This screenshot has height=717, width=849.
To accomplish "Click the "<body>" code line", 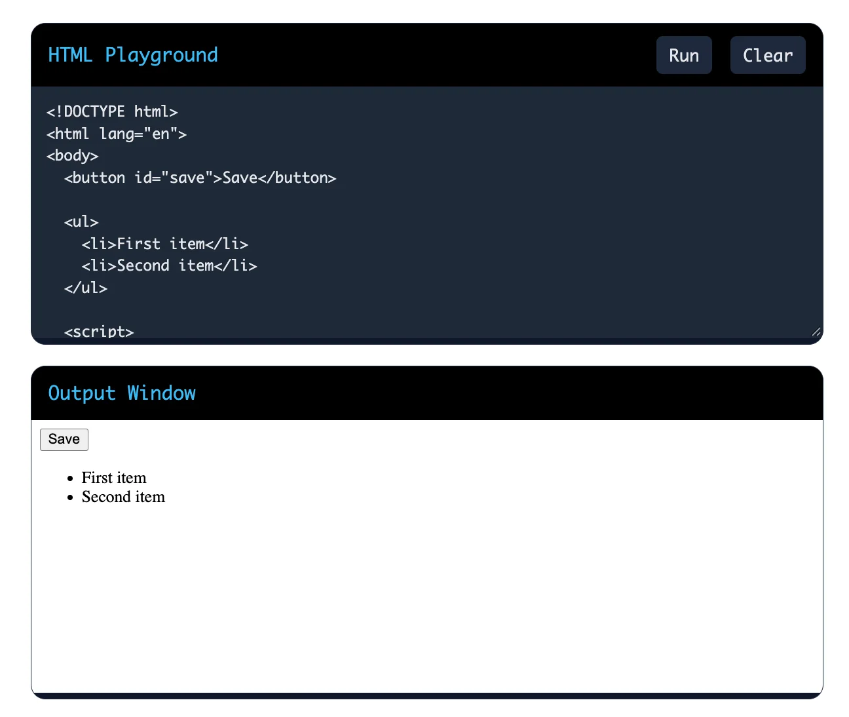I will coord(73,155).
